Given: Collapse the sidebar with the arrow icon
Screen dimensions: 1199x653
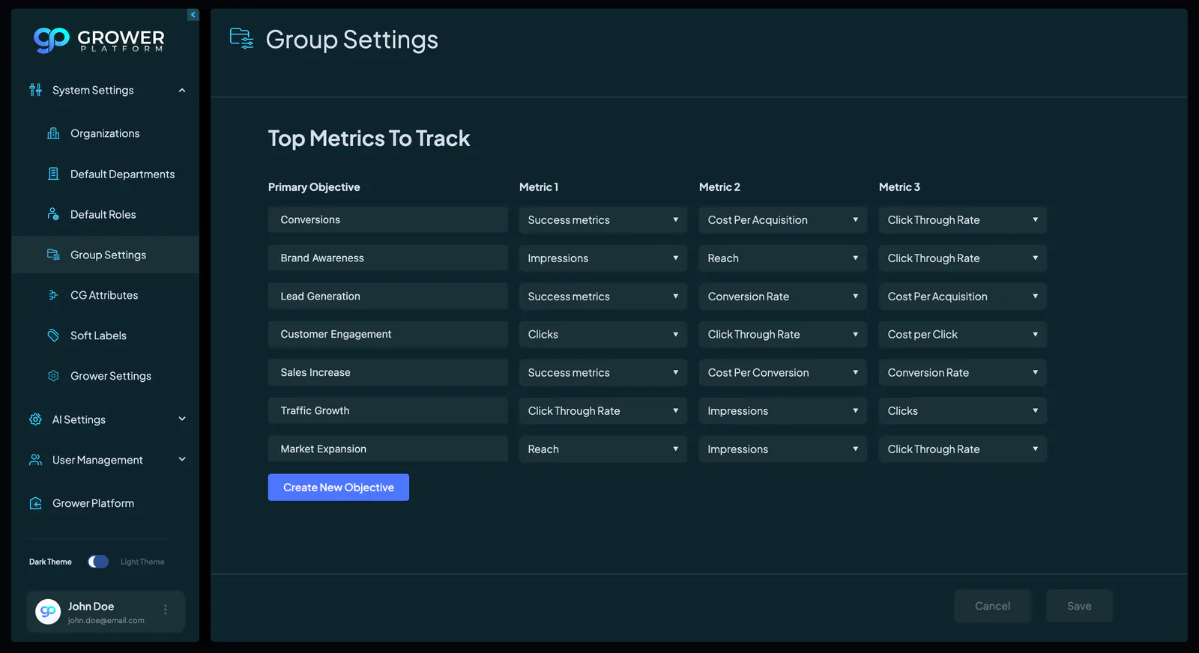Looking at the screenshot, I should tap(193, 15).
